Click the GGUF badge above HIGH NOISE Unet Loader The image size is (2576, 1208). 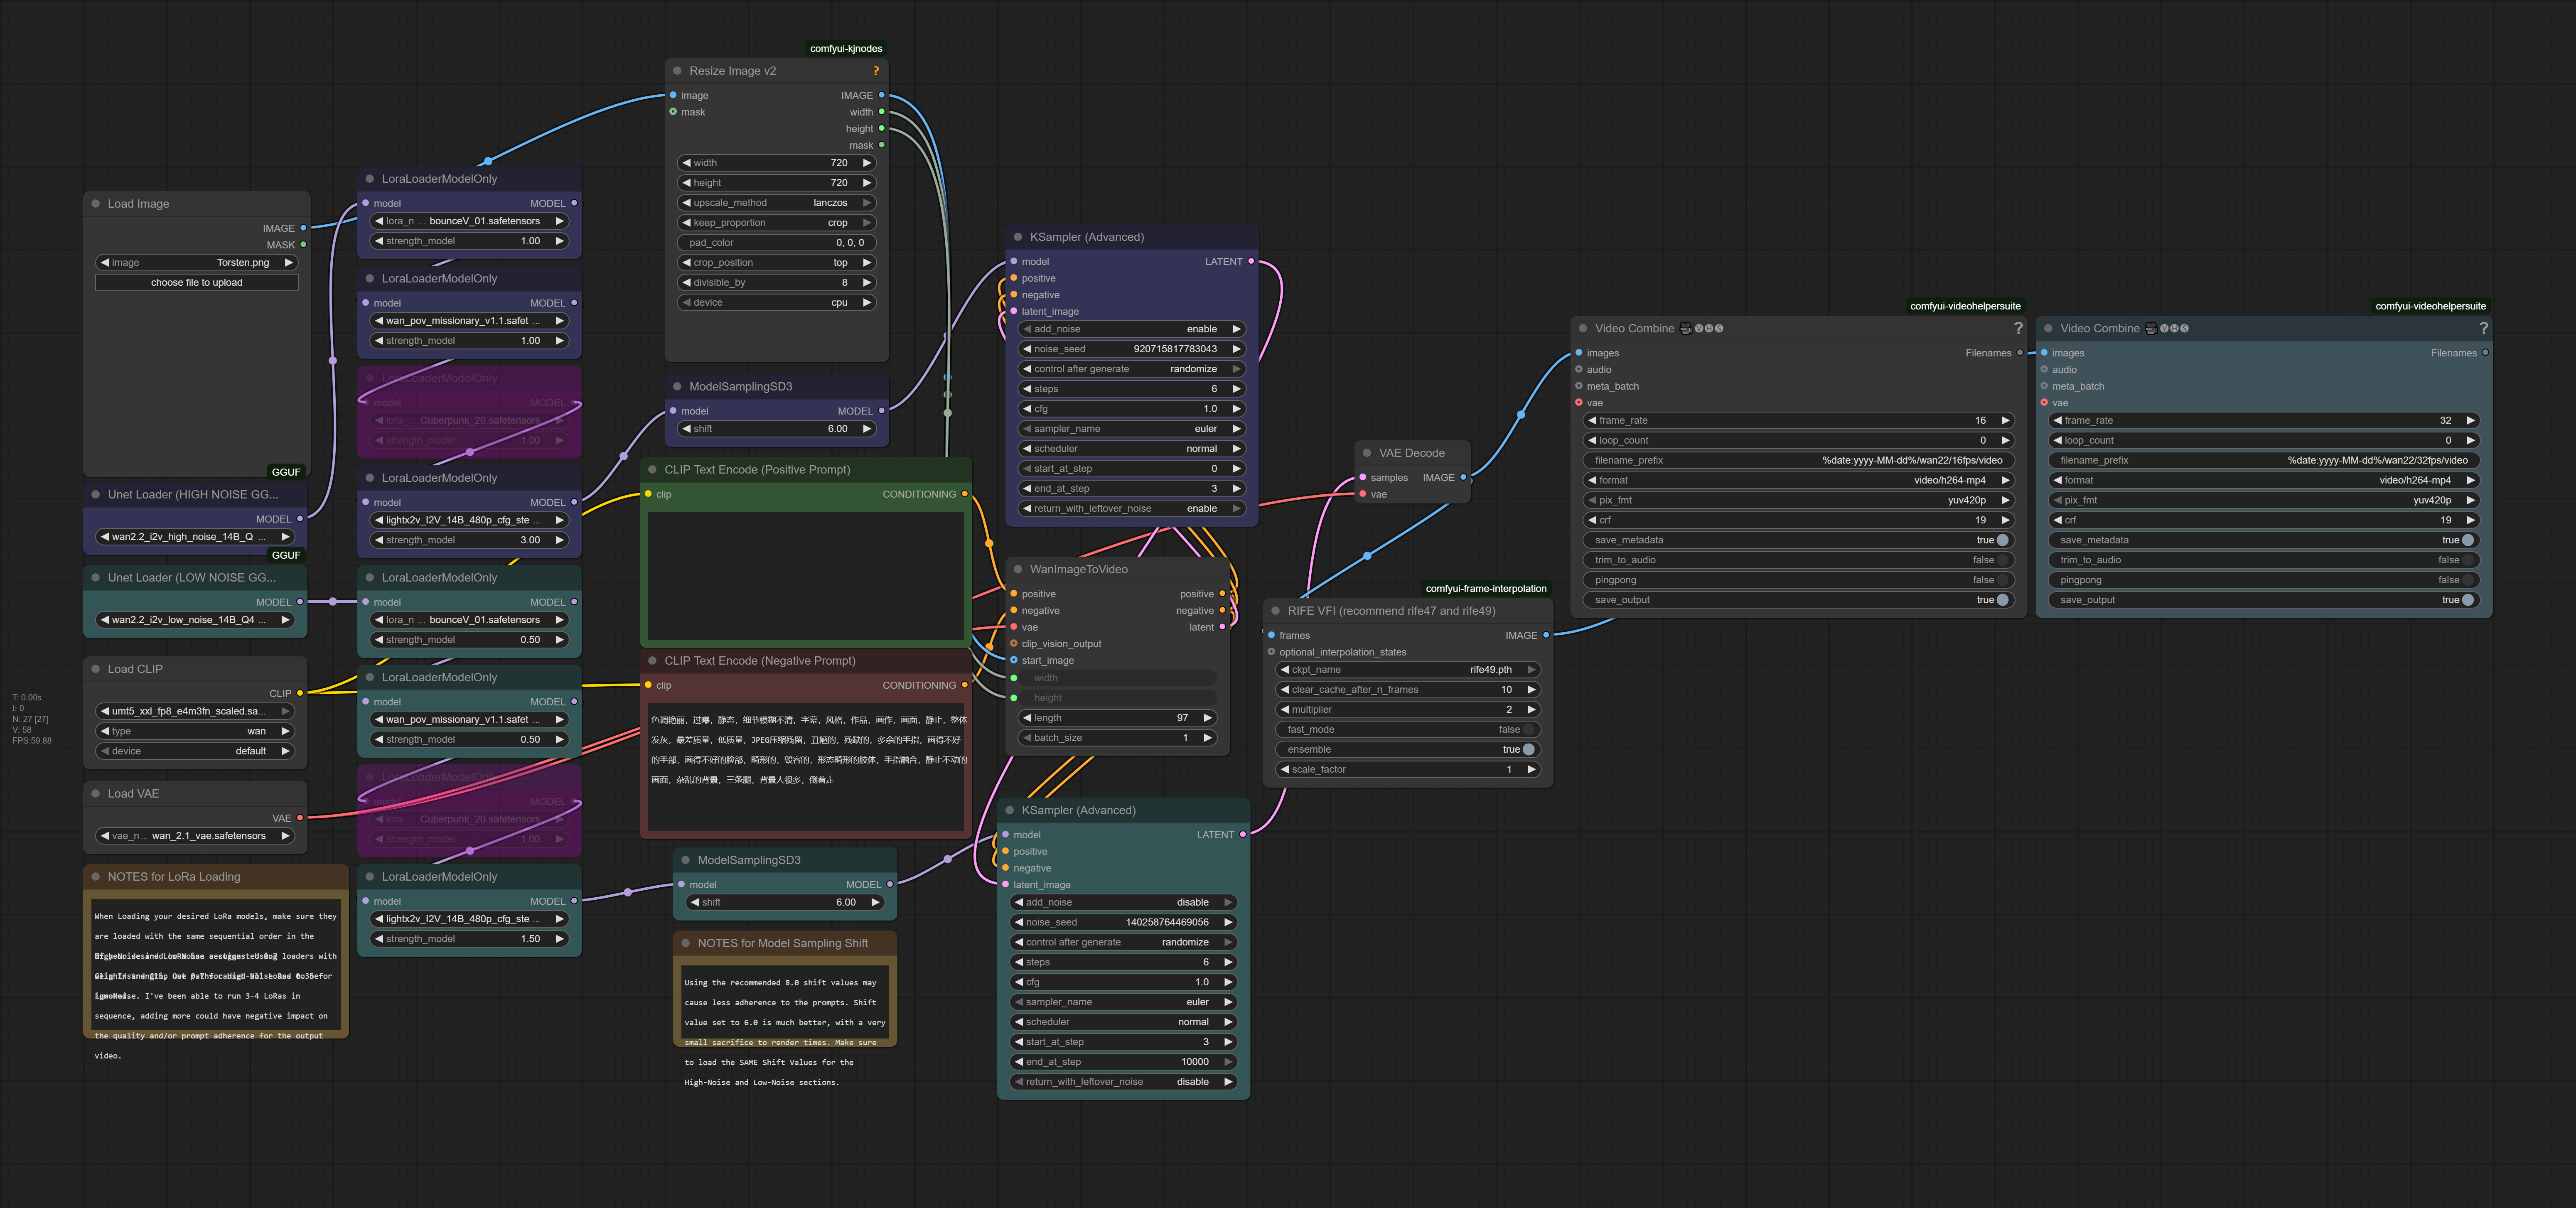click(286, 472)
